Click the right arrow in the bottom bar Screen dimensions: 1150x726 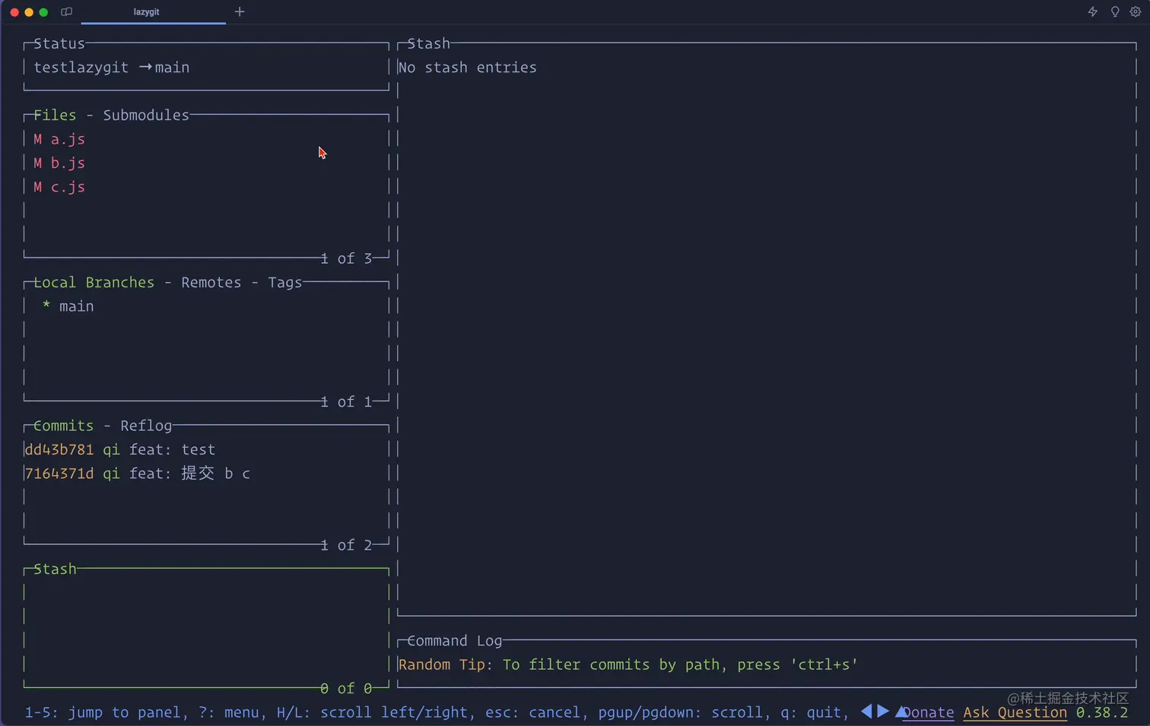pos(883,712)
